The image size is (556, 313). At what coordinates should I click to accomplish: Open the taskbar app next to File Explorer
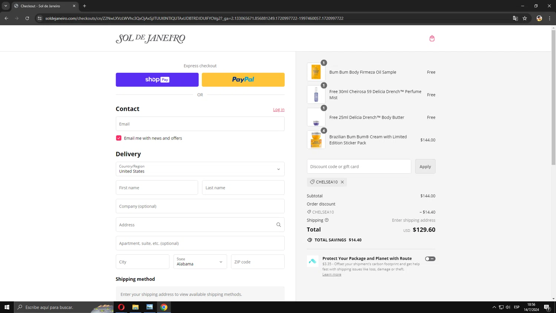149,307
